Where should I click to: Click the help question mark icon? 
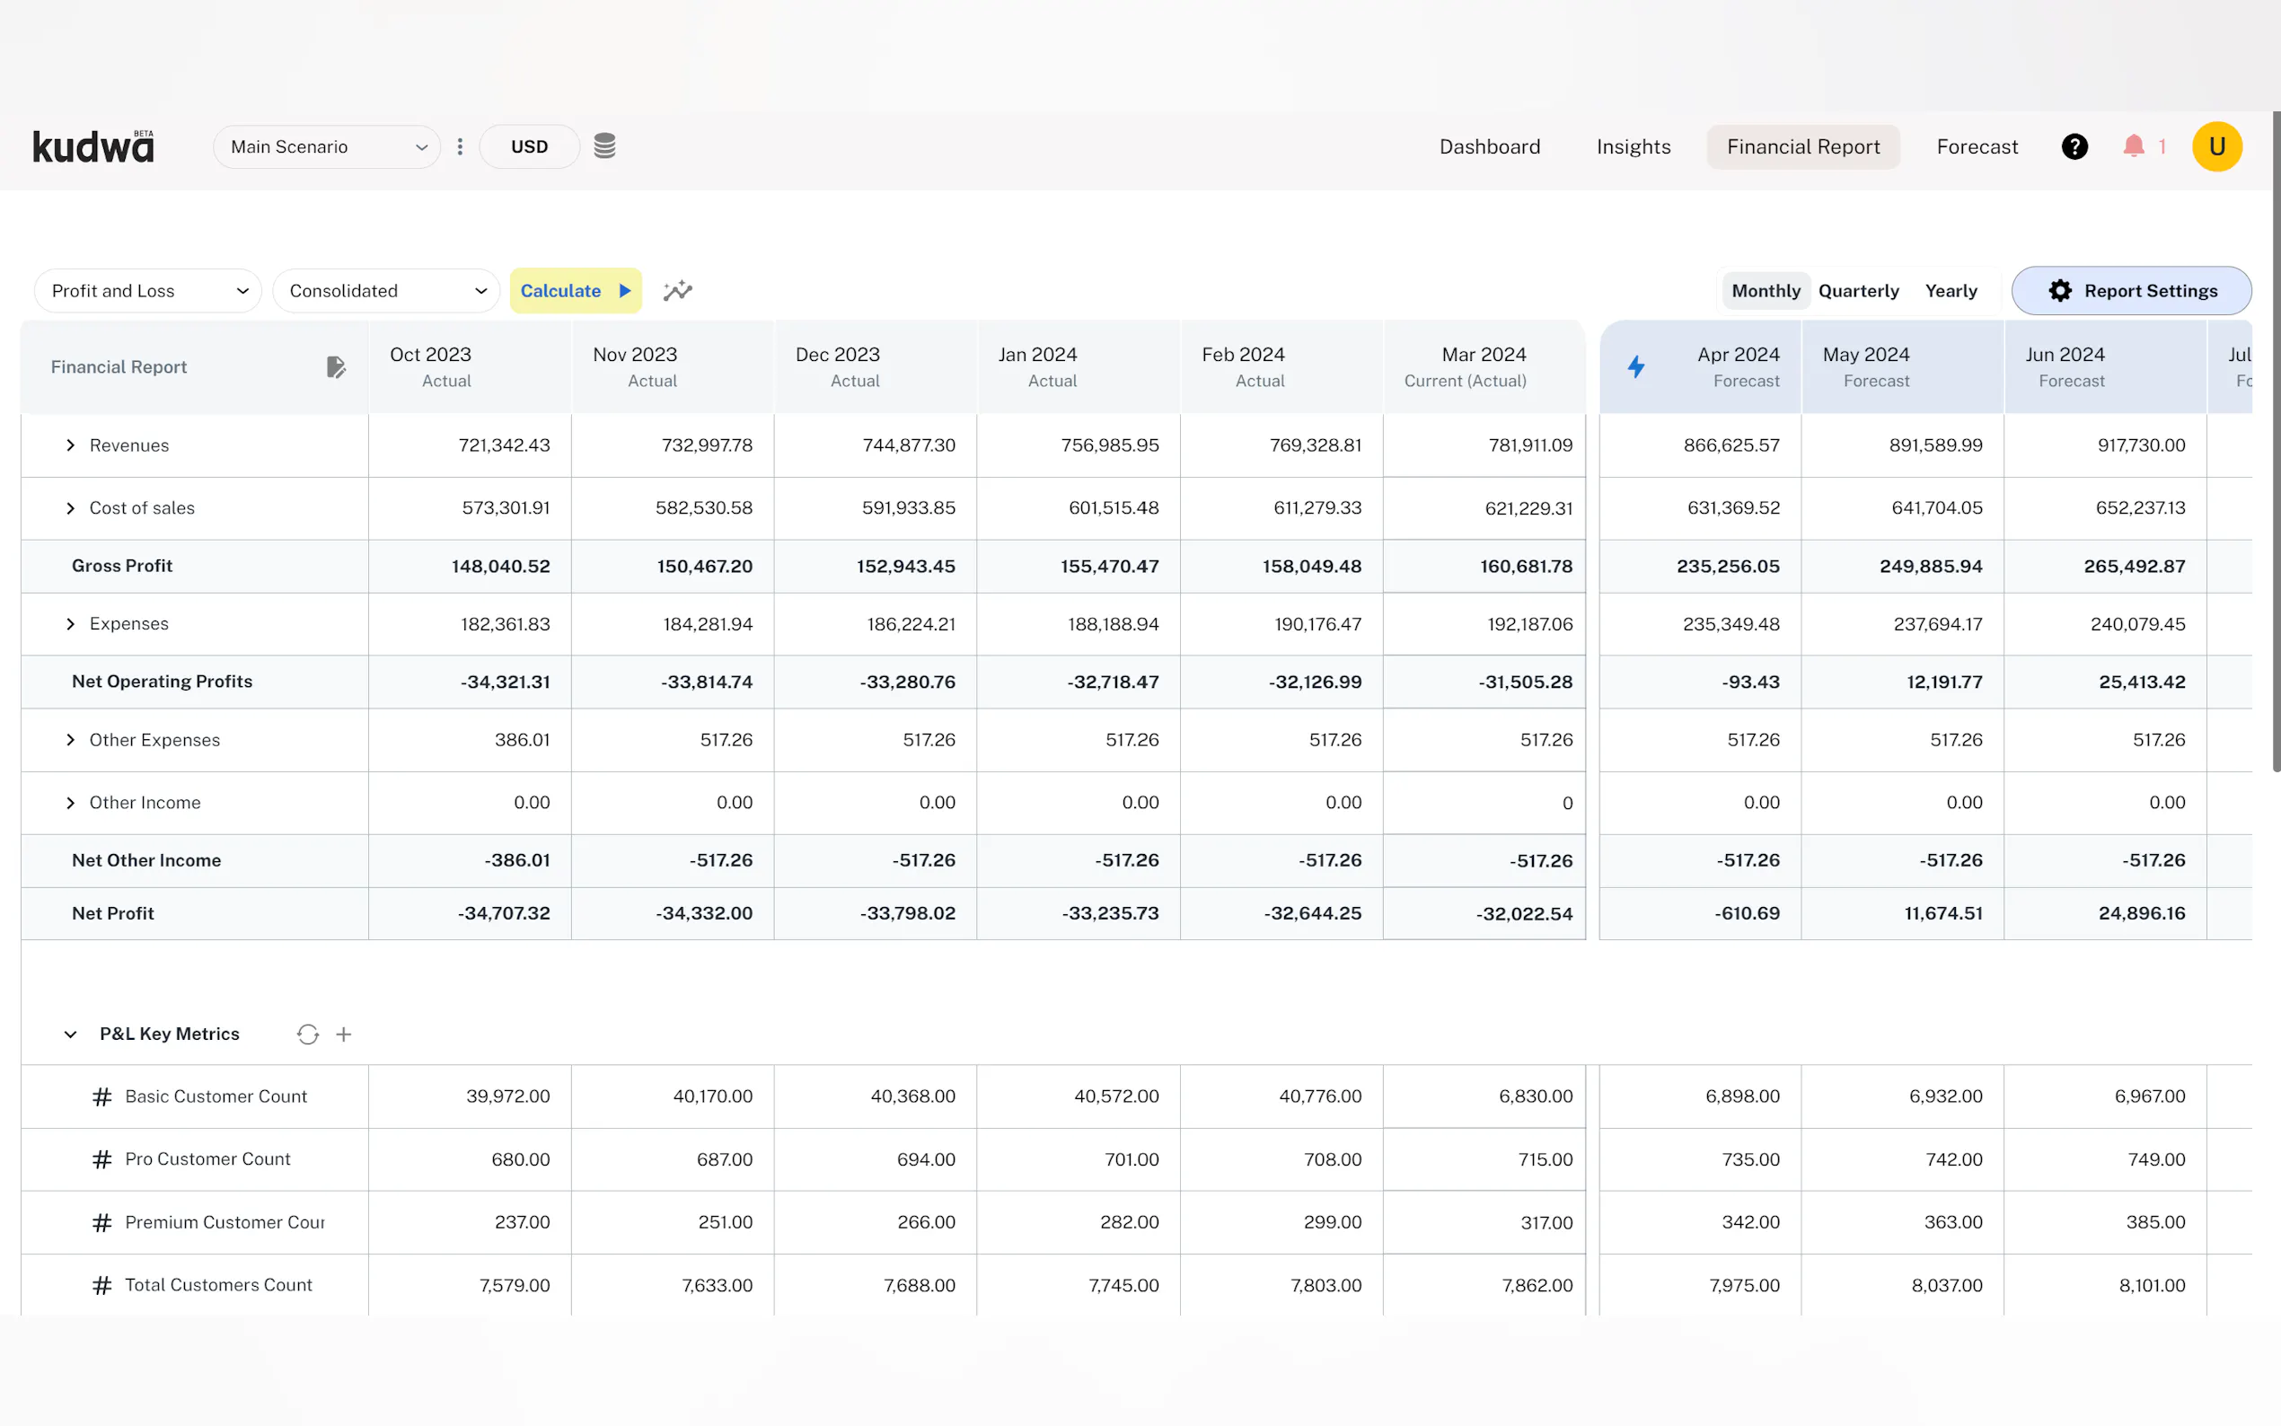point(2074,146)
